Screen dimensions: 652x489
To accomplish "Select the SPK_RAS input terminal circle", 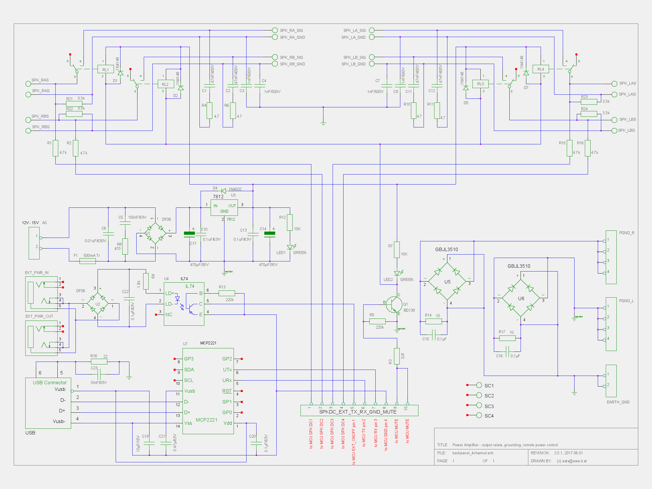I will tap(28, 84).
